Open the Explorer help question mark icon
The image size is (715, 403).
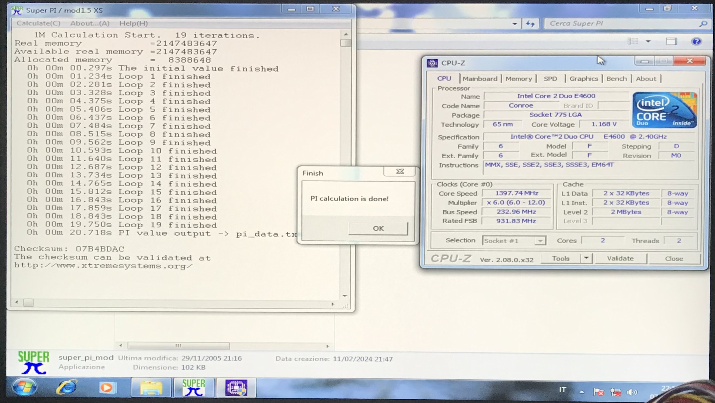696,42
